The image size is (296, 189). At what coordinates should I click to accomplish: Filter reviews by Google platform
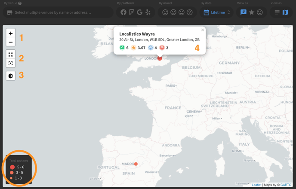tap(140, 12)
